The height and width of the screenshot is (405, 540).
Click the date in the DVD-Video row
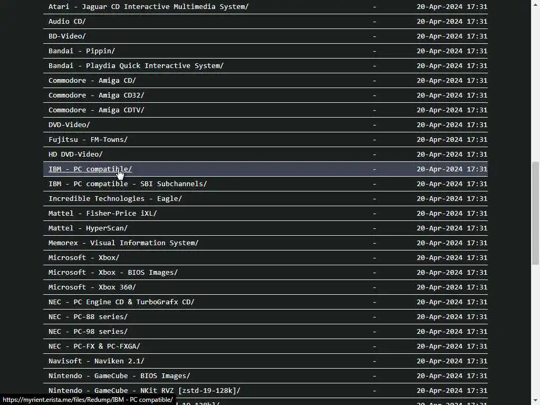pos(452,125)
